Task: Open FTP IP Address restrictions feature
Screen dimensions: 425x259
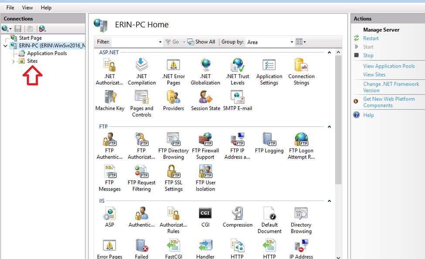Action: [x=238, y=146]
